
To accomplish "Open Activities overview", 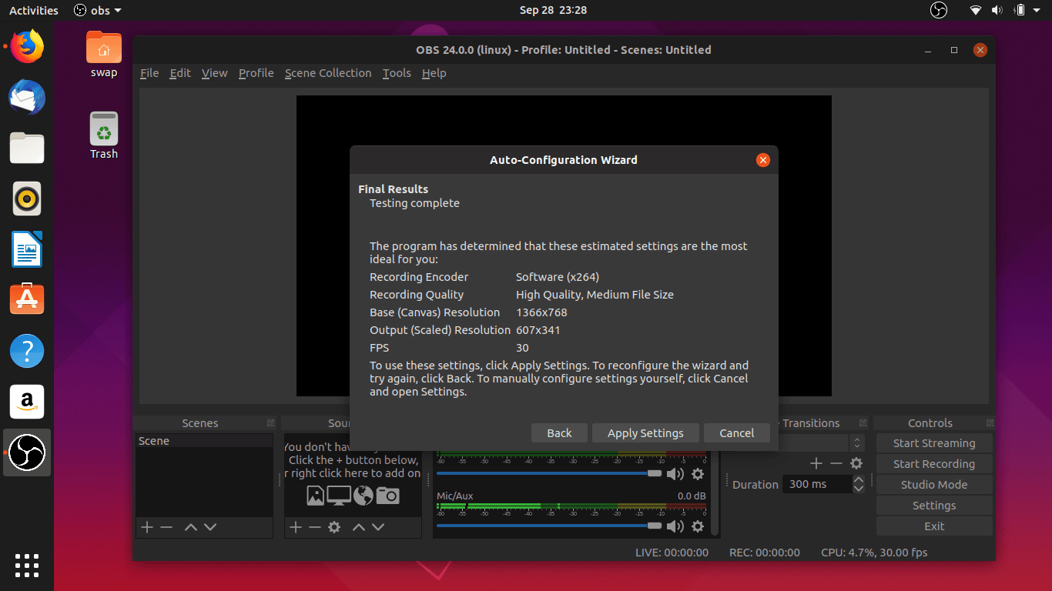I will (33, 10).
